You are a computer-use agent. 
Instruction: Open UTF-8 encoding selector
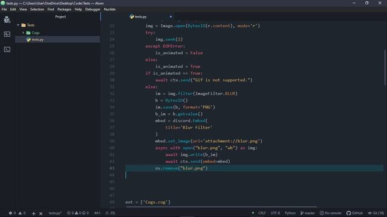coord(275,213)
